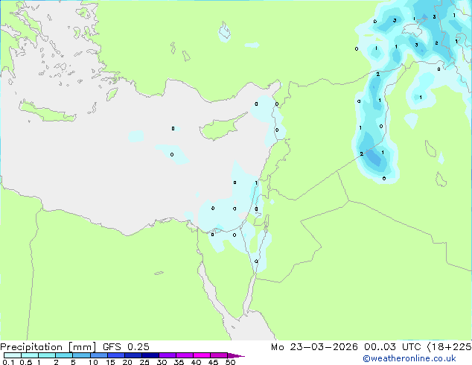
Task: Click the "00..03 UTC" time text
Action: click(392, 347)
